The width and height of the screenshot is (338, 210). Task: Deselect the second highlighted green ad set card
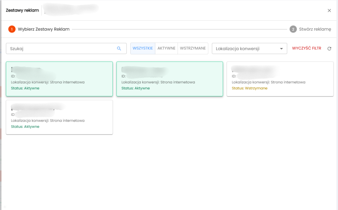click(169, 79)
